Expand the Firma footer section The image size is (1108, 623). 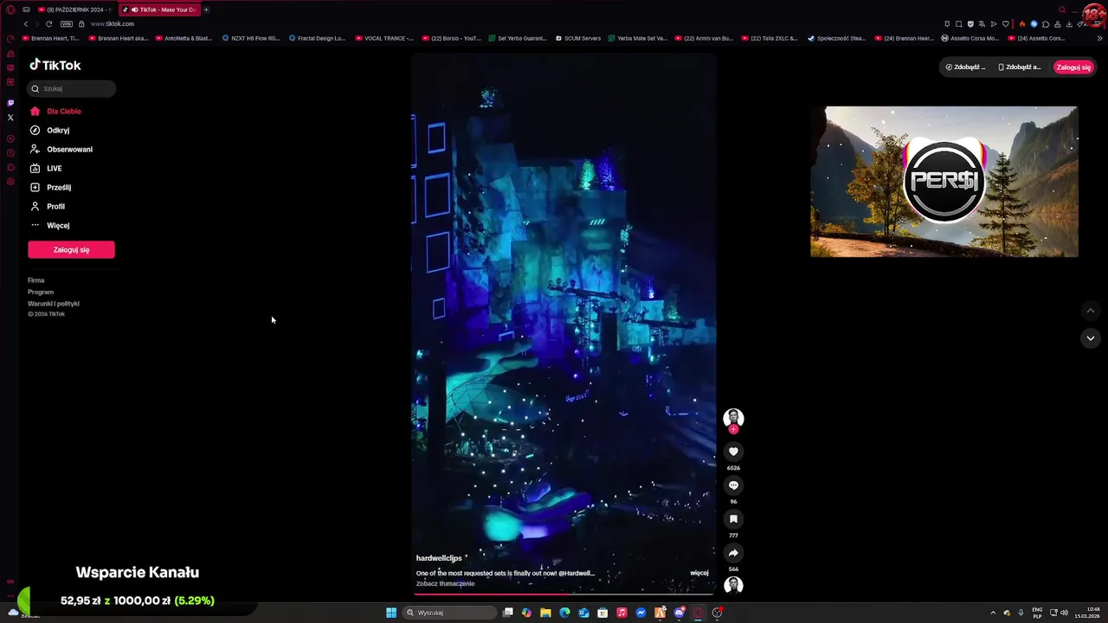[x=36, y=280]
